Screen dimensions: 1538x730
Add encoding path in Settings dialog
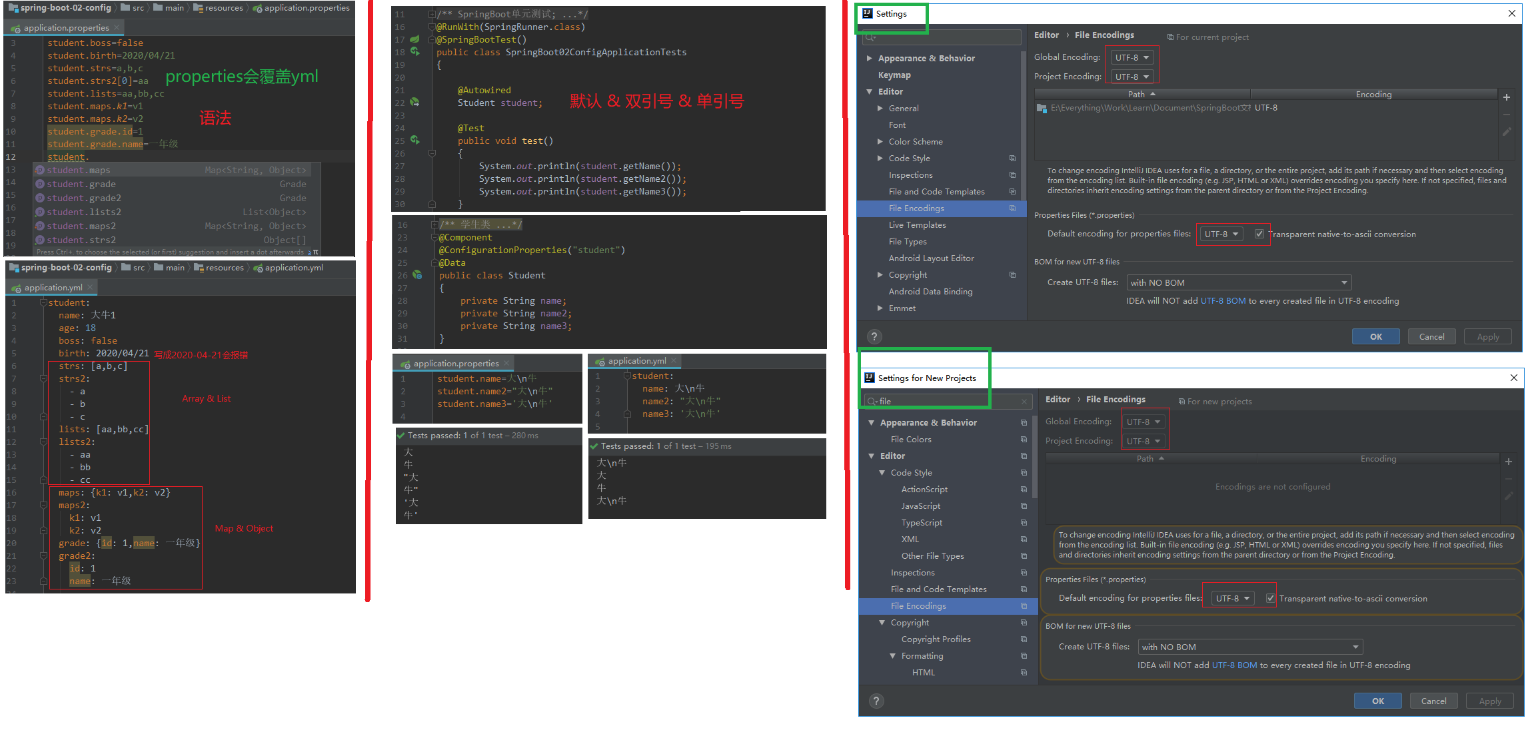[x=1507, y=97]
